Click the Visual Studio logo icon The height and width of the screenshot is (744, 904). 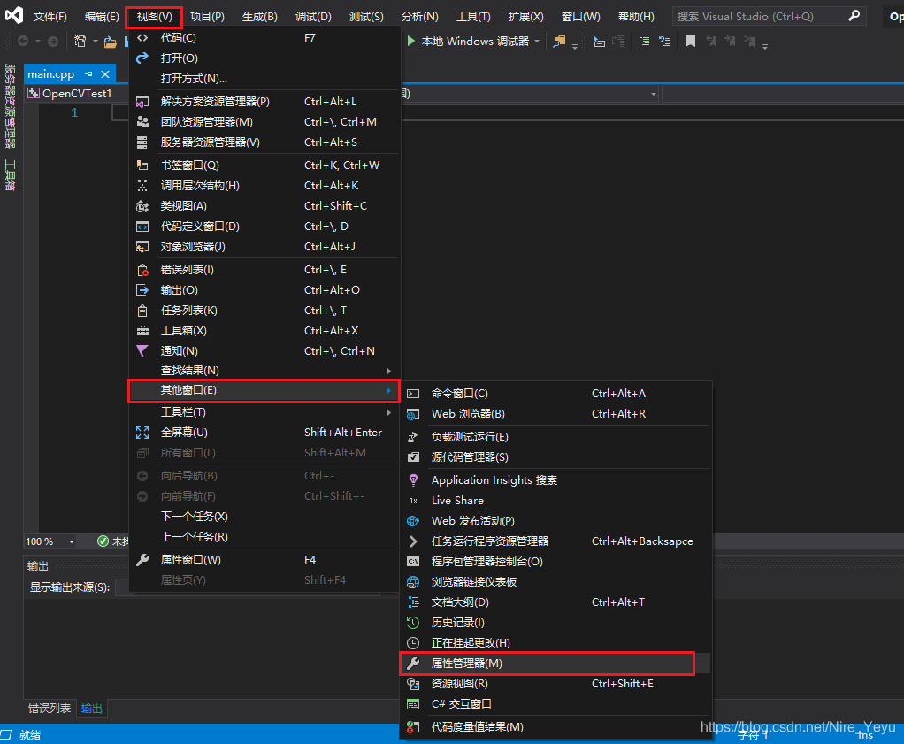(x=14, y=14)
